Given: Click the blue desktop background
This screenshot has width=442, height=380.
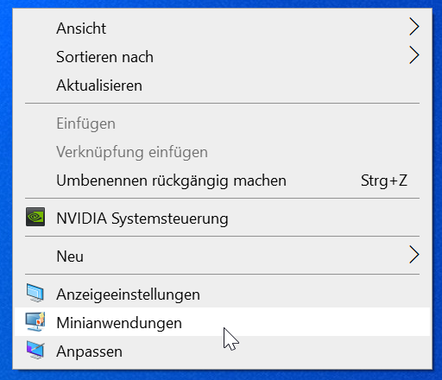Looking at the screenshot, I should click(x=5, y=190).
